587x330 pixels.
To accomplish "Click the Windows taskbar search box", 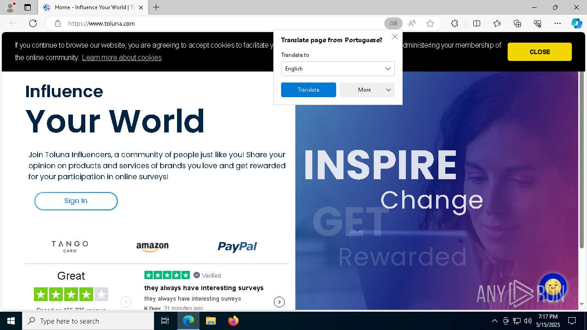I will click(88, 321).
